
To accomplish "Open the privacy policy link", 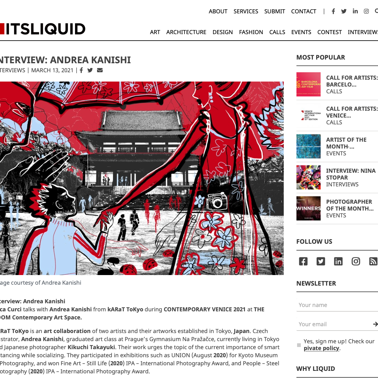I will pyautogui.click(x=322, y=348).
